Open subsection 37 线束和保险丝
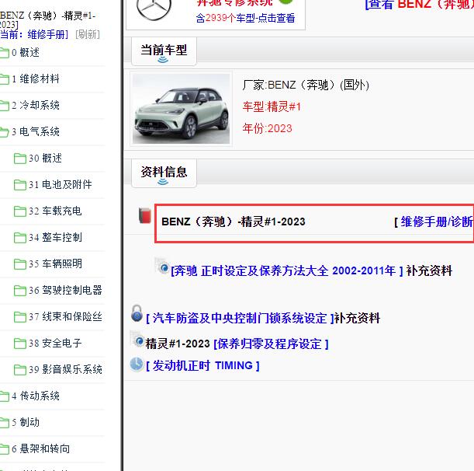 [x=66, y=316]
